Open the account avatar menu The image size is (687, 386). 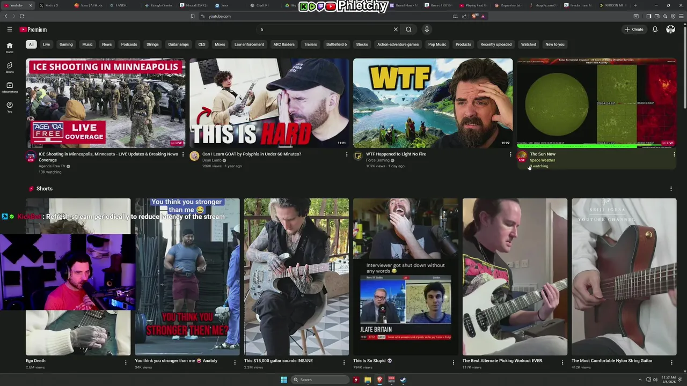point(670,29)
